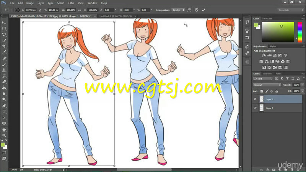Select the Rectangular Marquee tool

[x=4, y=29]
